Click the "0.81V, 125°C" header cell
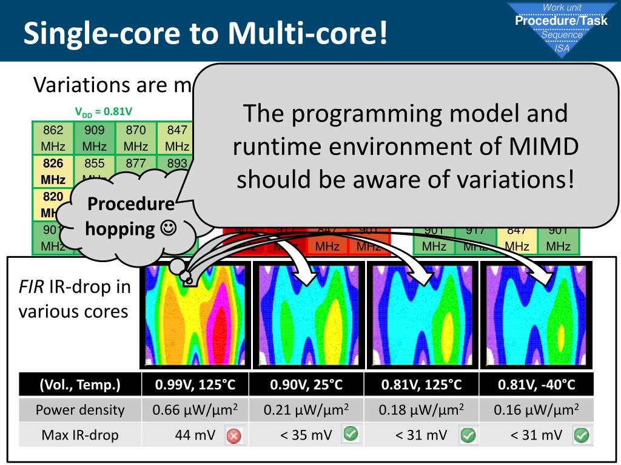621x465 pixels. (x=421, y=384)
